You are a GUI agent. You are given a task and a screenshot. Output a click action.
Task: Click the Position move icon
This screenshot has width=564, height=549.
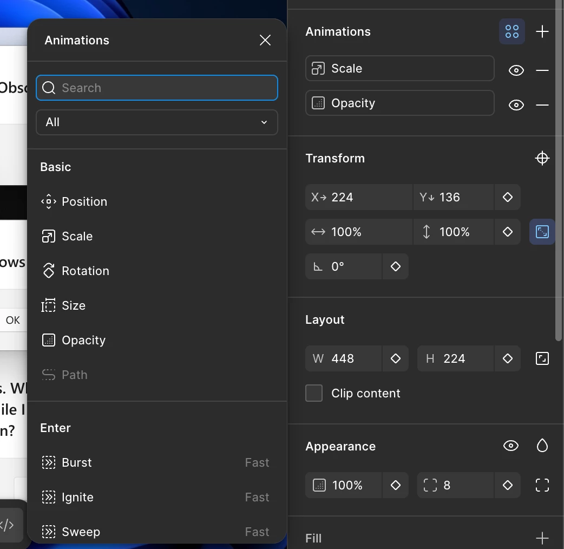point(49,201)
